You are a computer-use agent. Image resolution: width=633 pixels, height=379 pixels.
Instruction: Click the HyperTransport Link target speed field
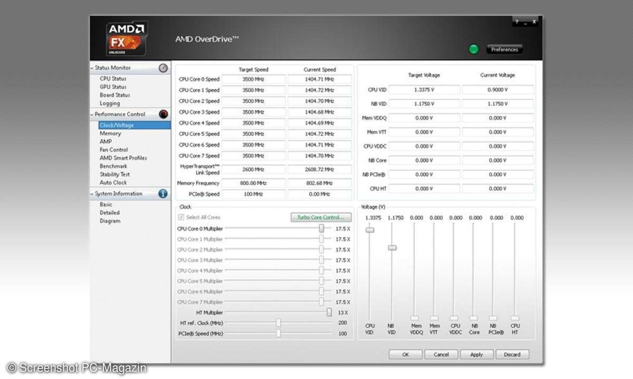click(x=253, y=169)
